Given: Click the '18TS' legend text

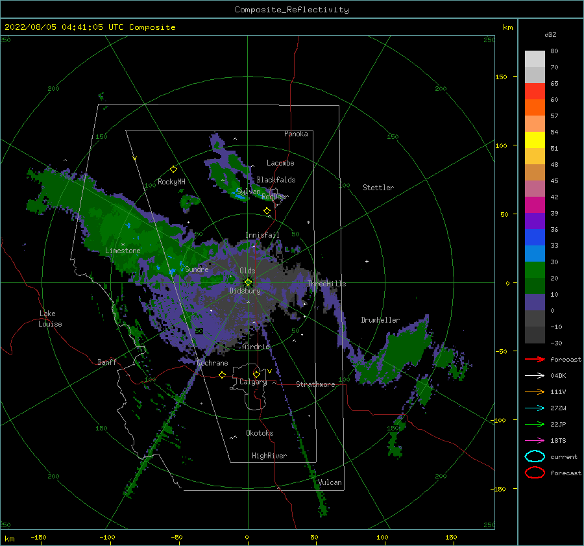Looking at the screenshot, I should pos(558,441).
